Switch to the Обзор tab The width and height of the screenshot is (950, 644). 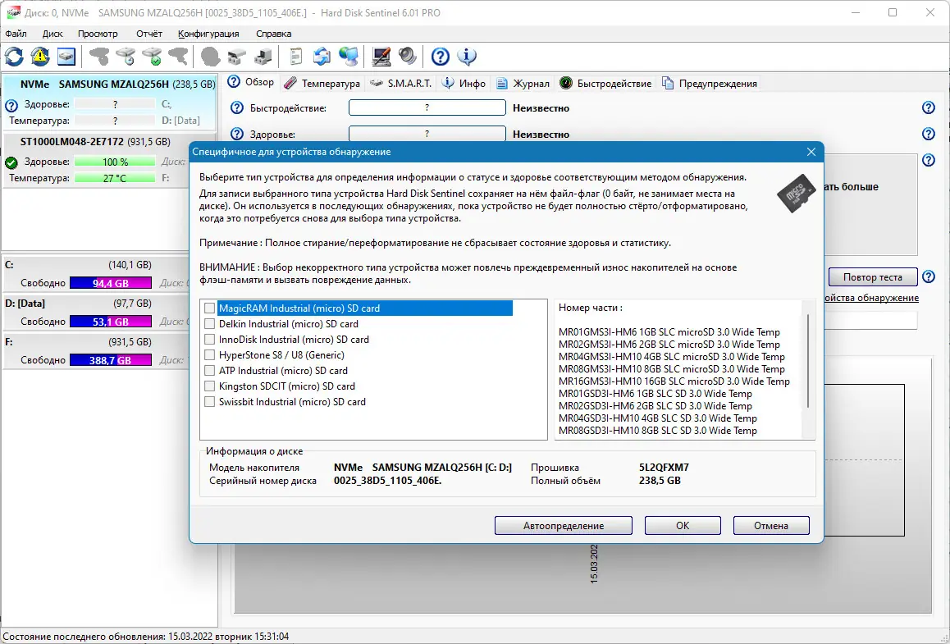click(250, 82)
